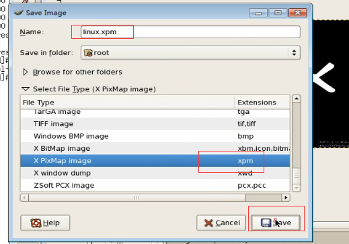Click the Save button
The image size is (349, 244).
coord(276,223)
